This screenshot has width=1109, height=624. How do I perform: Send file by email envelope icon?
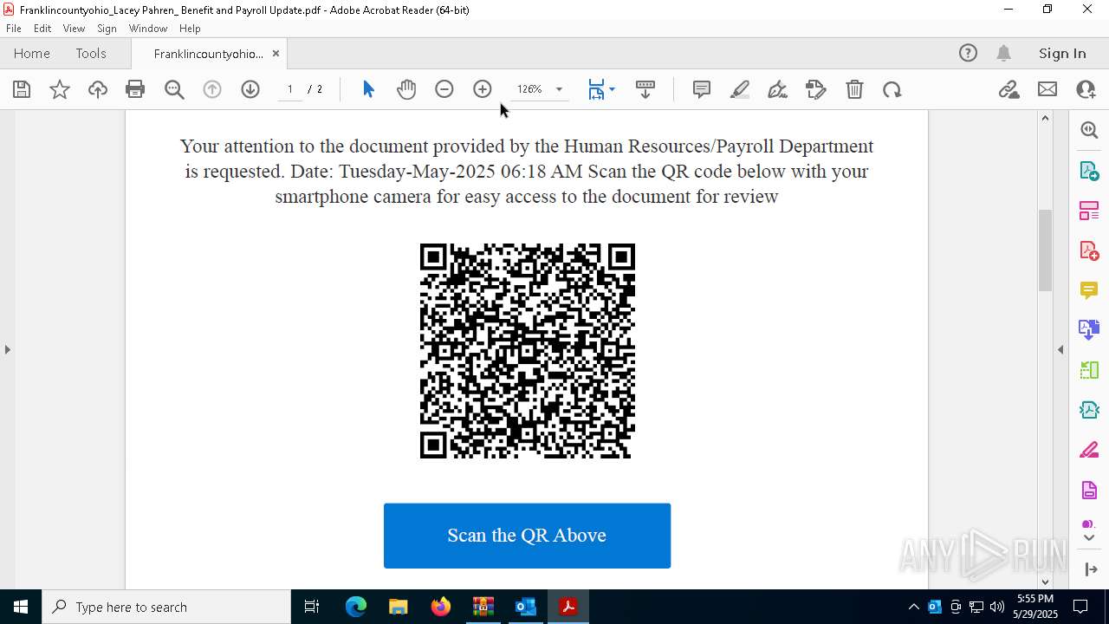(x=1047, y=89)
